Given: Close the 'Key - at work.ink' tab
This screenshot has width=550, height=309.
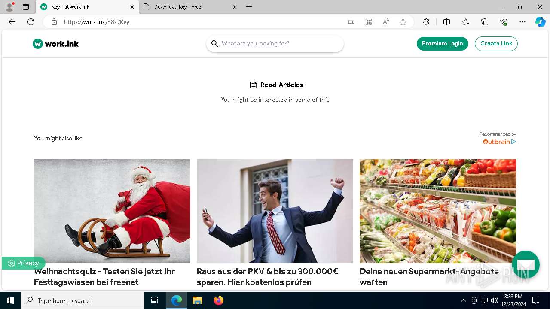Looking at the screenshot, I should point(132,7).
